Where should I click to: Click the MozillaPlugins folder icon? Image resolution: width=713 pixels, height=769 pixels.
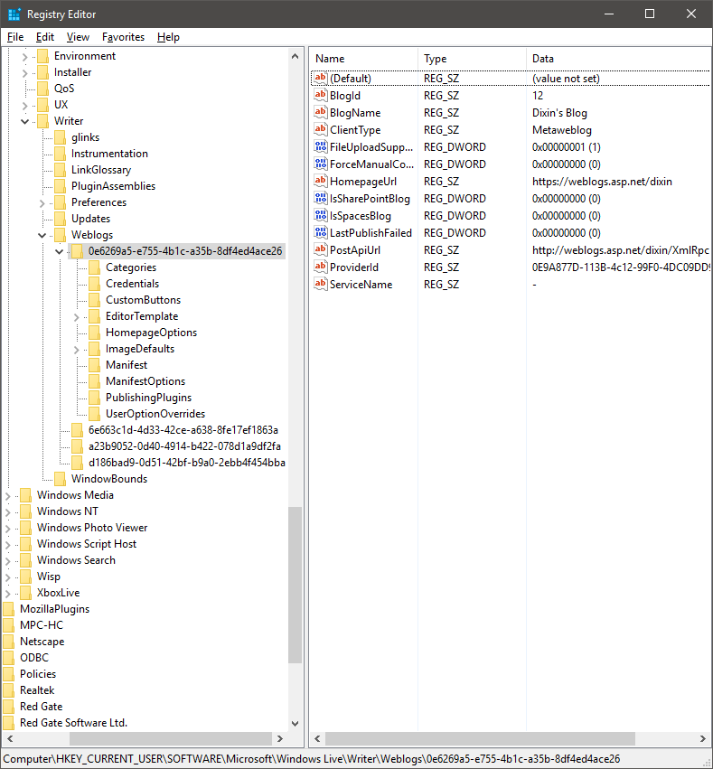[x=8, y=609]
